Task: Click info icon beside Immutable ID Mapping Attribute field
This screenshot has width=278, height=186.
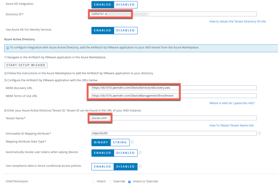Action: tap(260, 133)
